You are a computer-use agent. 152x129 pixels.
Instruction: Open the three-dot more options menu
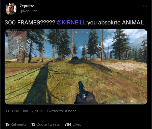point(145,6)
